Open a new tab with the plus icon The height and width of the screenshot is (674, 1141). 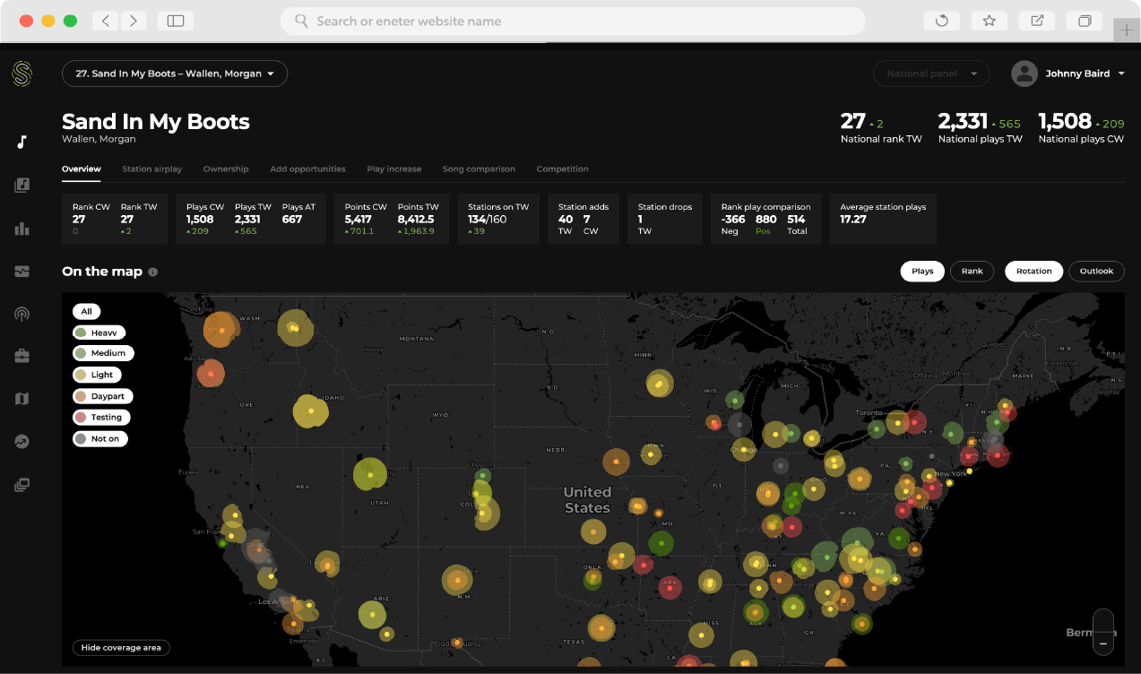pos(1127,30)
